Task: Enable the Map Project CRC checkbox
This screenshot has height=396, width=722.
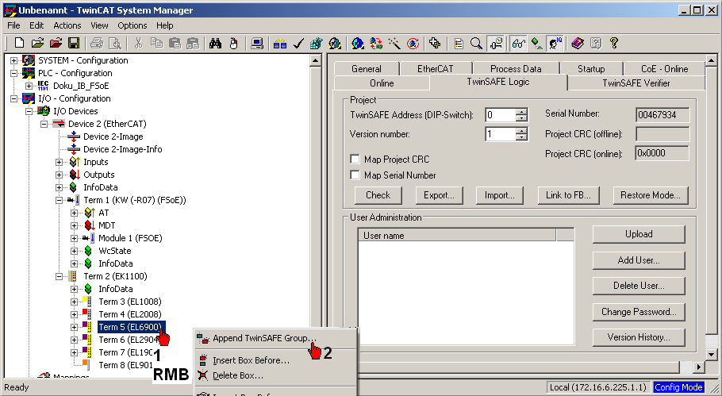Action: tap(355, 160)
